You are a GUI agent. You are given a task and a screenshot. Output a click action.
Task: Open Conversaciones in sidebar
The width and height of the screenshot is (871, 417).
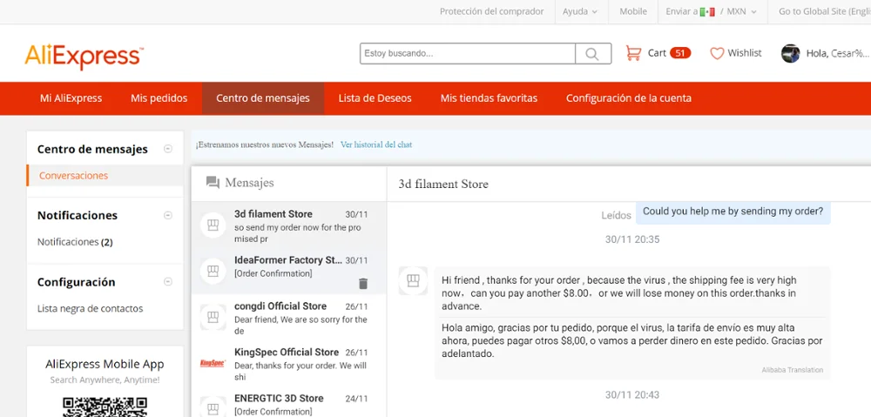[73, 176]
